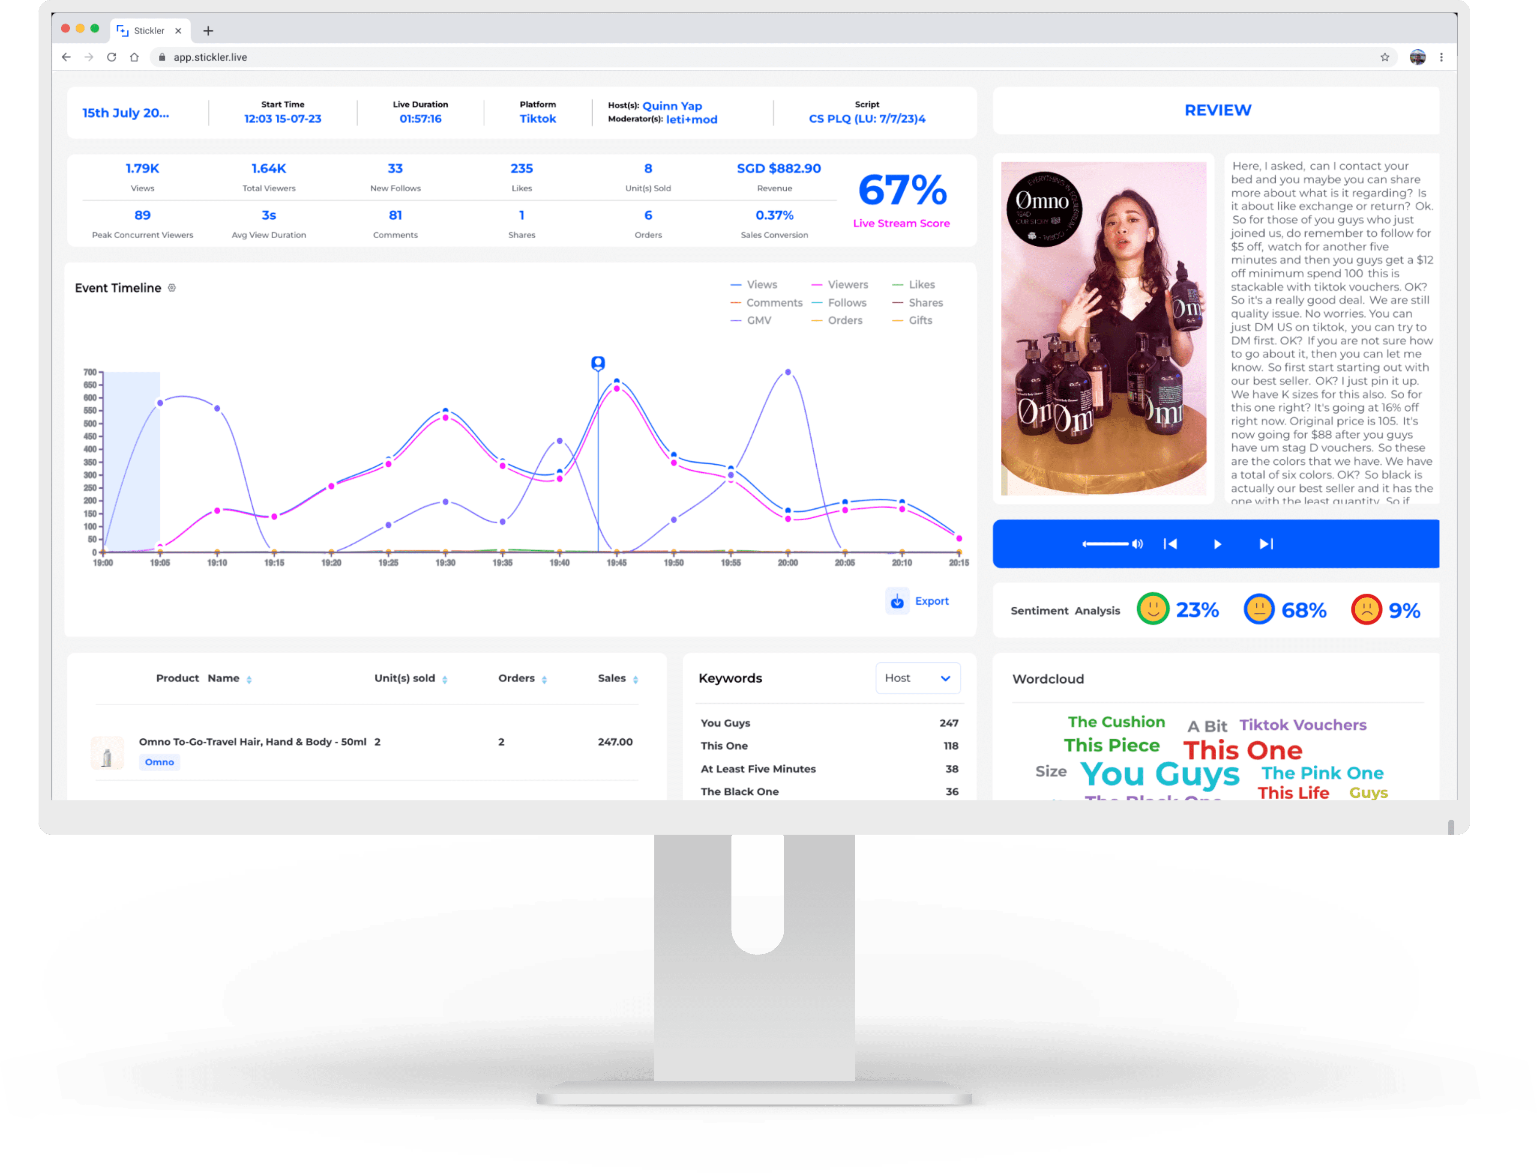Open a new browser tab

208,31
